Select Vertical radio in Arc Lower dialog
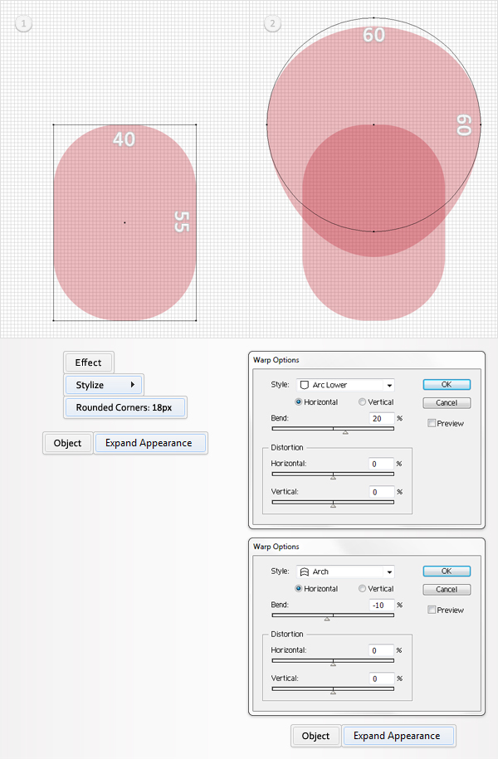 pyautogui.click(x=362, y=401)
